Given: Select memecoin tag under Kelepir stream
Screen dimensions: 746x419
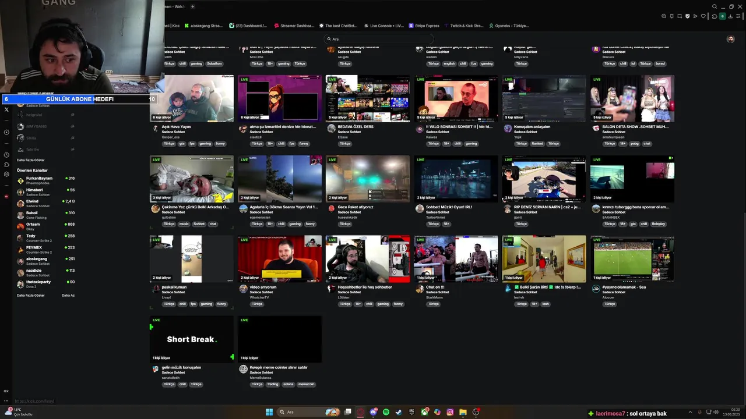Looking at the screenshot, I should [x=306, y=384].
